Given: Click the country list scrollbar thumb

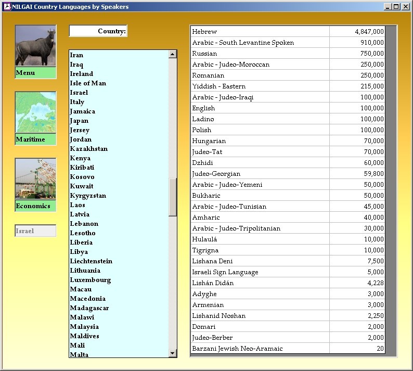Looking at the screenshot, I should pos(173,197).
